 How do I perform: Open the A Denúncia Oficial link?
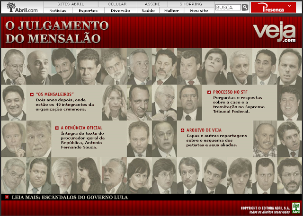pyautogui.click(x=81, y=128)
